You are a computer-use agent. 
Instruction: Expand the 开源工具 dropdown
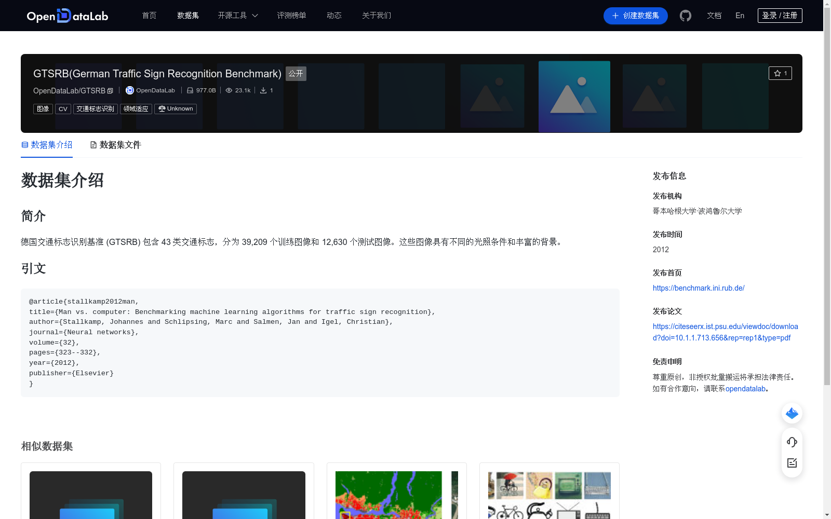[x=238, y=16]
